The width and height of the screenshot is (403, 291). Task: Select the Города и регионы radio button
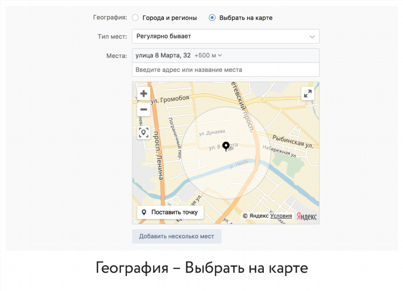coord(135,18)
